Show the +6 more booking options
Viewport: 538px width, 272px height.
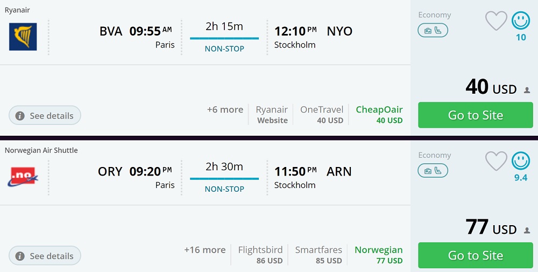[x=225, y=110]
